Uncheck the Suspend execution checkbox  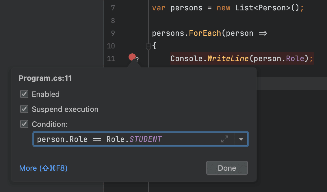click(24, 109)
